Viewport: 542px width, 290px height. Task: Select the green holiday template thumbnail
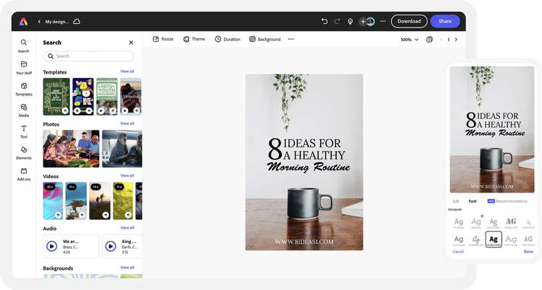[56, 97]
